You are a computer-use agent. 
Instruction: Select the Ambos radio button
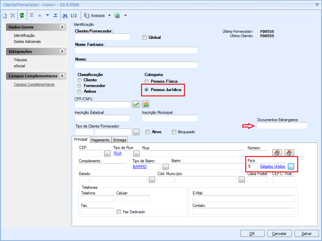click(79, 91)
